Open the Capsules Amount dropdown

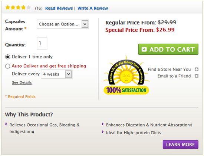pos(63,24)
